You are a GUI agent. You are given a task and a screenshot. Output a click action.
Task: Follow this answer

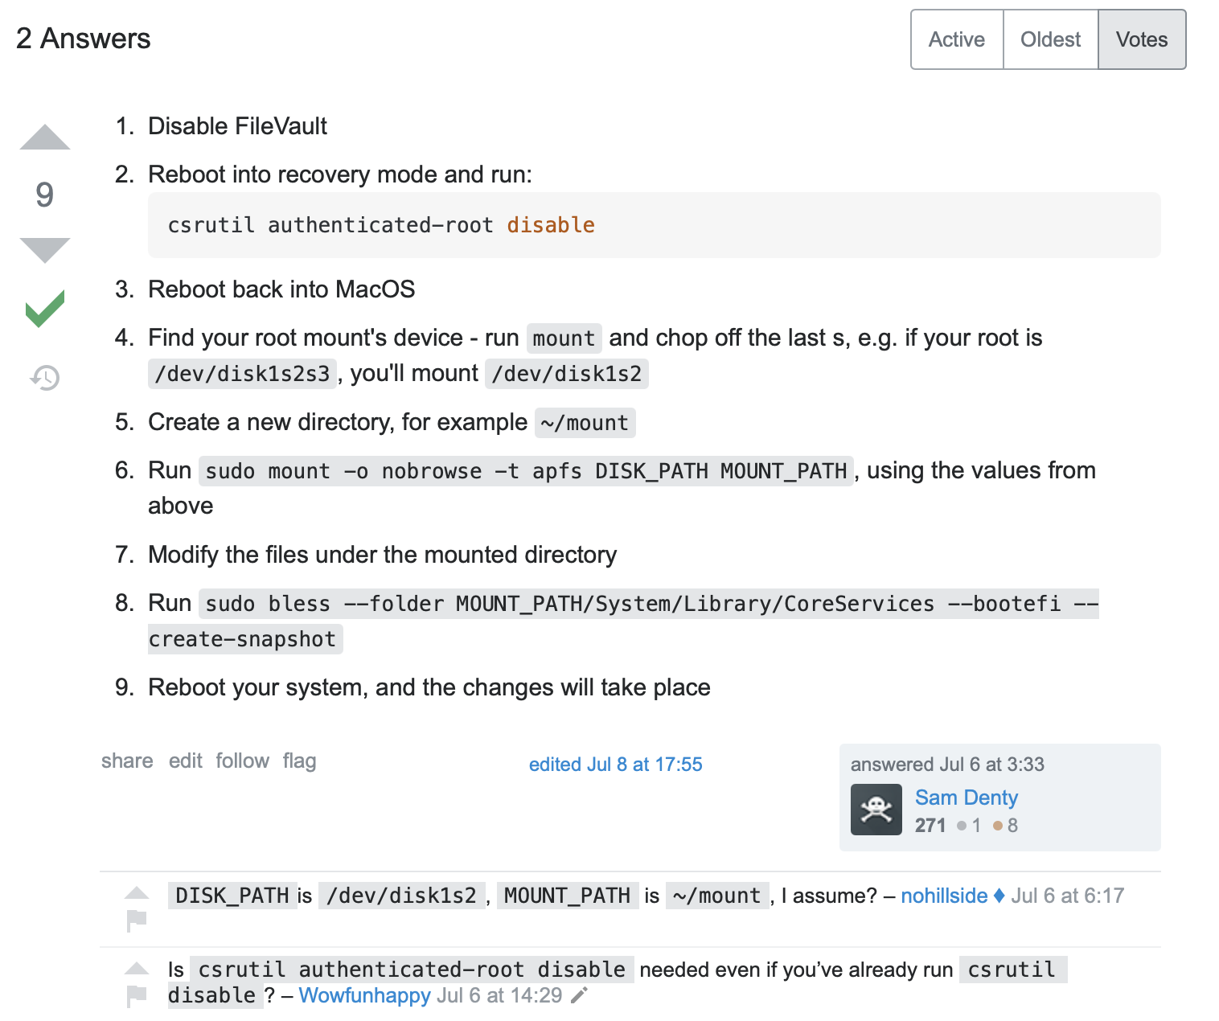[x=242, y=761]
